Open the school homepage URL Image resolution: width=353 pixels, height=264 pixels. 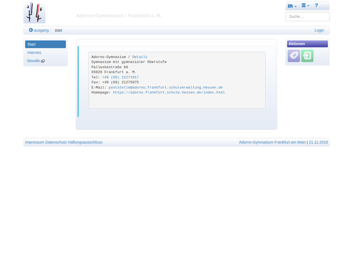point(169,92)
